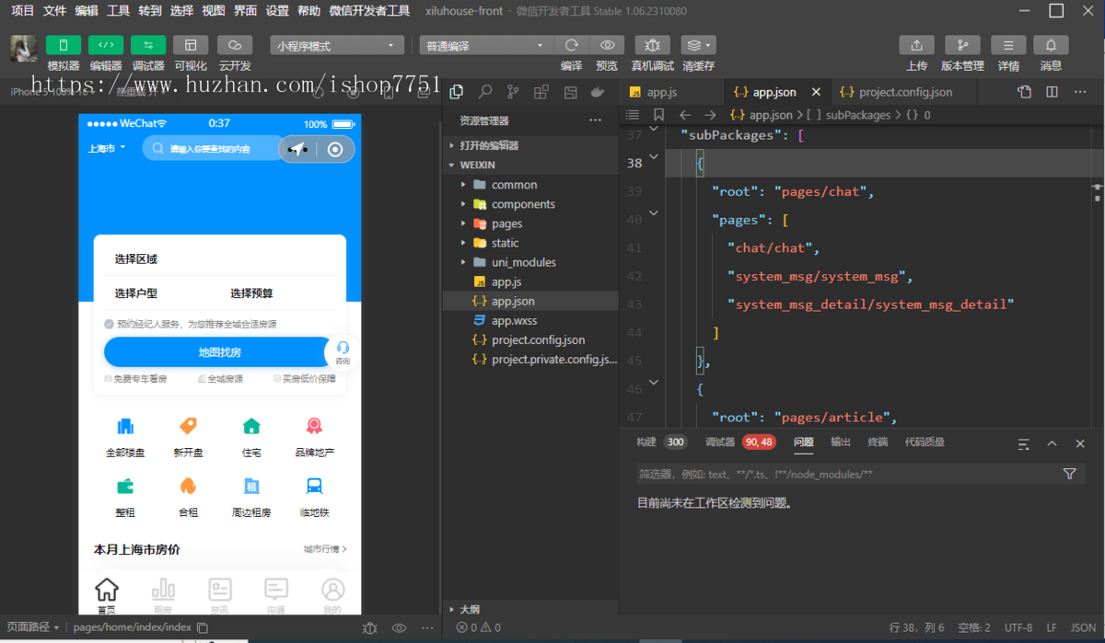Open the explorer files icon in activity bar
The height and width of the screenshot is (643, 1105).
(x=457, y=92)
